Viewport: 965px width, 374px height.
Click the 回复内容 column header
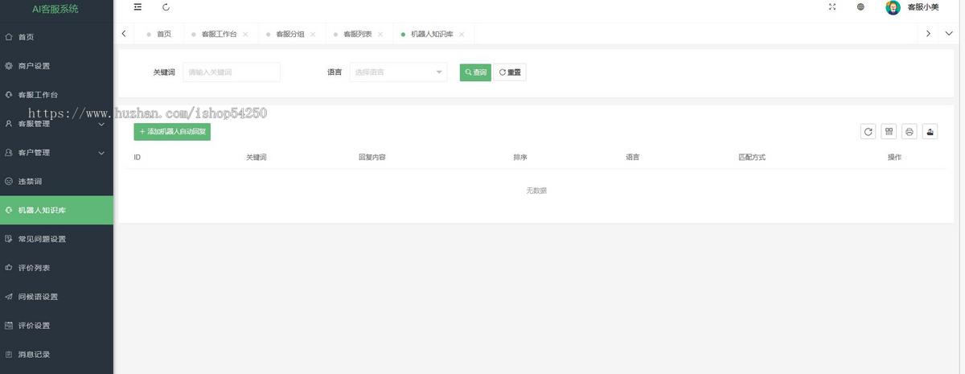[x=372, y=158]
